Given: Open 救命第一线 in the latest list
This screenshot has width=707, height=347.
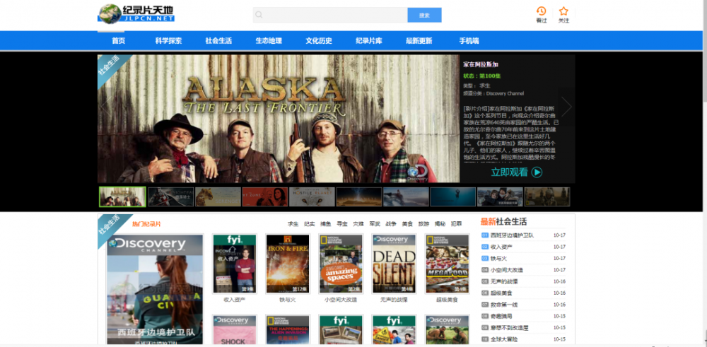Looking at the screenshot, I should click(x=504, y=305).
